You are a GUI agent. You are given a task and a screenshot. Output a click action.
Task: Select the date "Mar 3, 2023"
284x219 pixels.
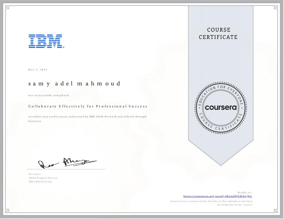38,70
